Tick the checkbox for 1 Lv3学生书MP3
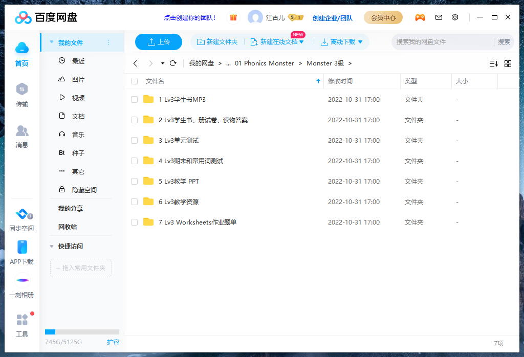 (x=134, y=99)
